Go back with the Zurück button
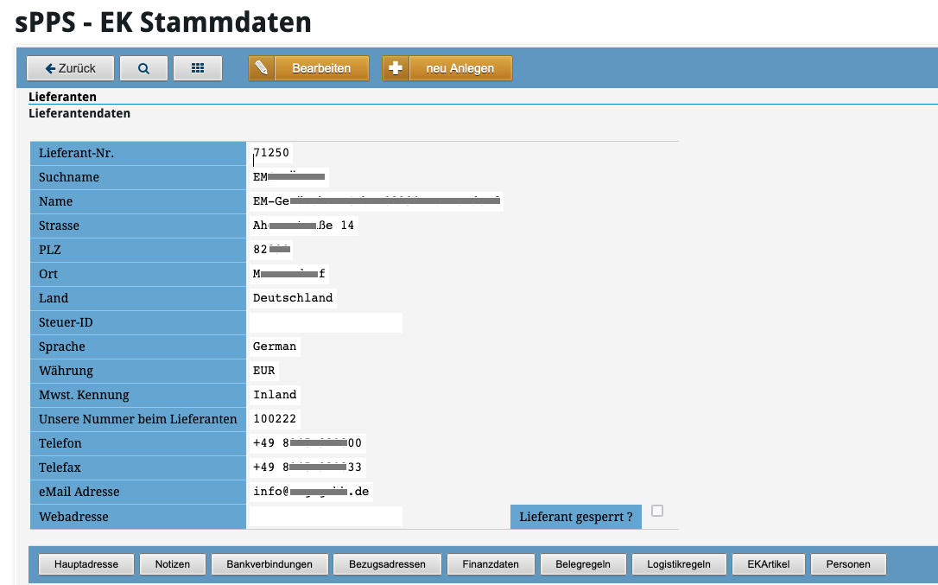 [71, 68]
